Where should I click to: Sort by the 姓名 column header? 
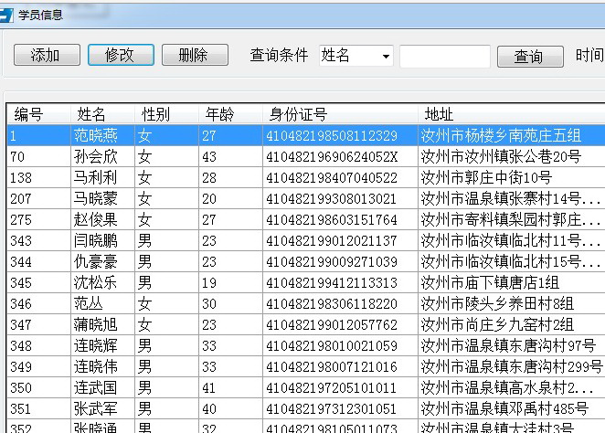(102, 114)
